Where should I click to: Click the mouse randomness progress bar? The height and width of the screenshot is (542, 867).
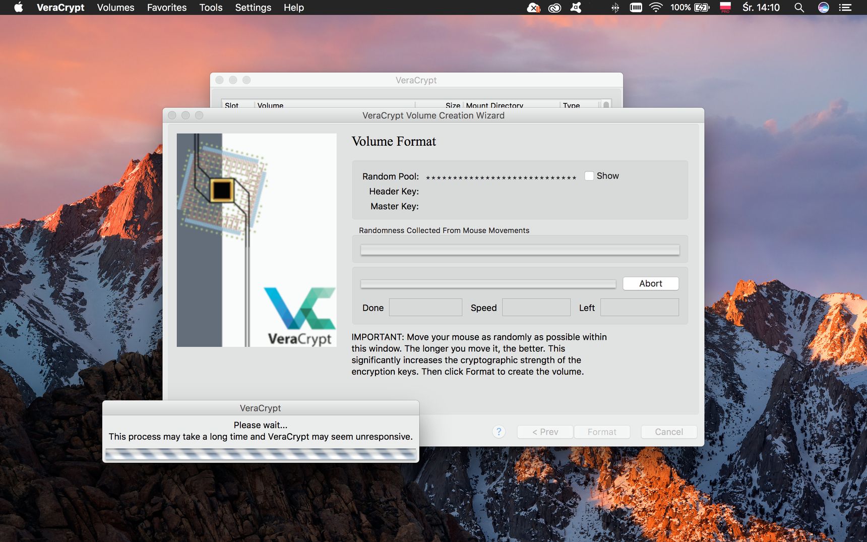(x=520, y=250)
